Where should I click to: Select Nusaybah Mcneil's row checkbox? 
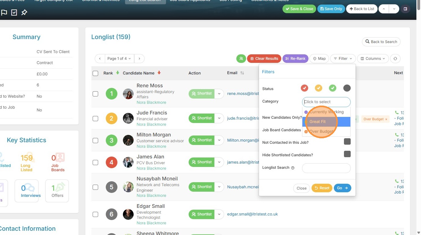coord(95,187)
